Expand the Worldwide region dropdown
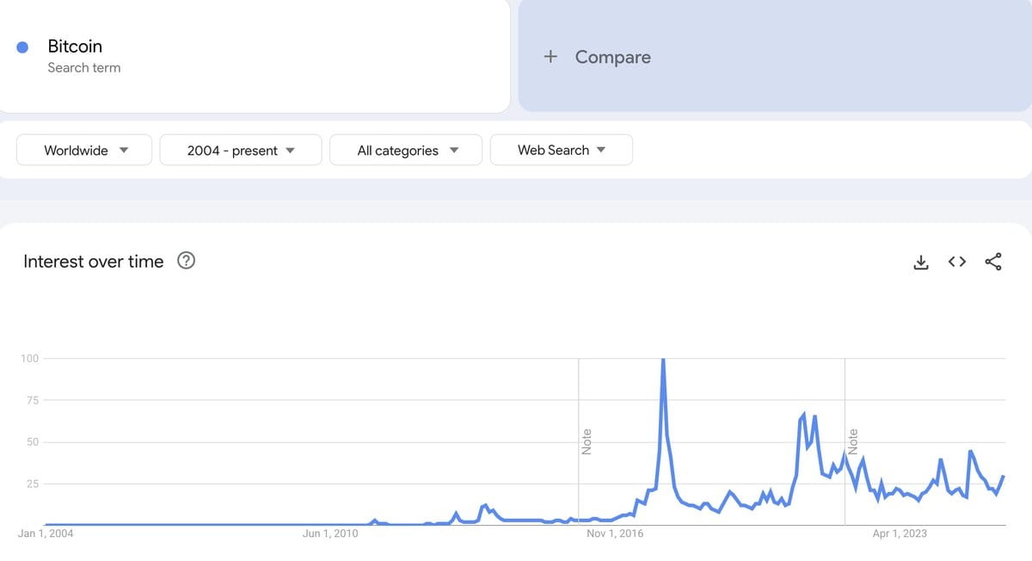Screen dimensions: 1032x561 tap(84, 150)
